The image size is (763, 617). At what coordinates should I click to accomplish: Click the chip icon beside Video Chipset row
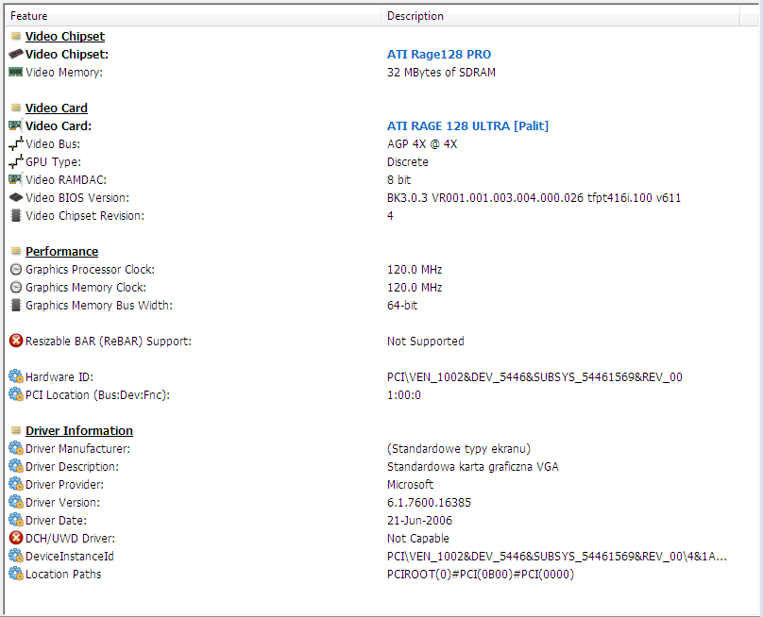(x=15, y=55)
